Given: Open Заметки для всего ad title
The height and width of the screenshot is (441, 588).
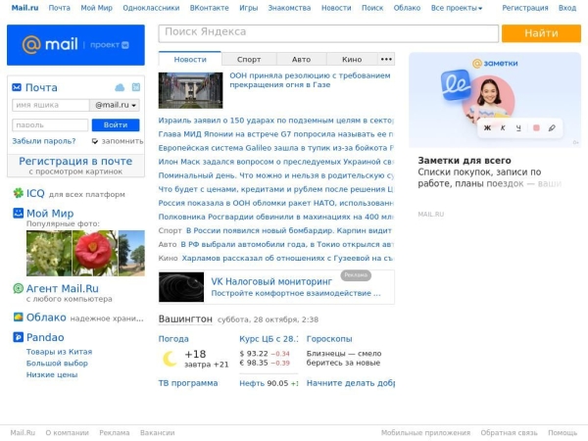Looking at the screenshot, I should [x=465, y=160].
